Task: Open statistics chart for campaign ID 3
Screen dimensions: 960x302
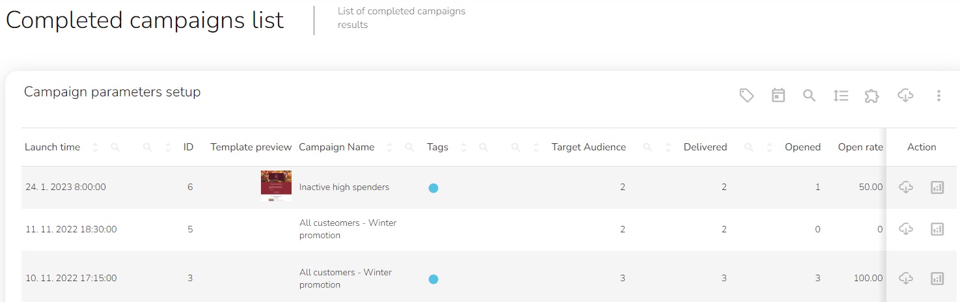Action: 937,279
